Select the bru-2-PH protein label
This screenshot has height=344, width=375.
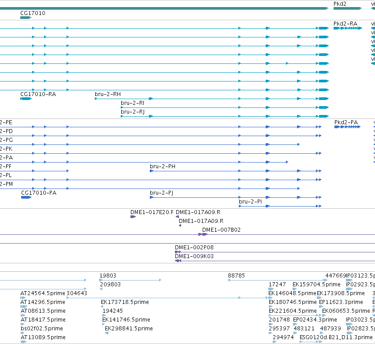click(x=163, y=166)
